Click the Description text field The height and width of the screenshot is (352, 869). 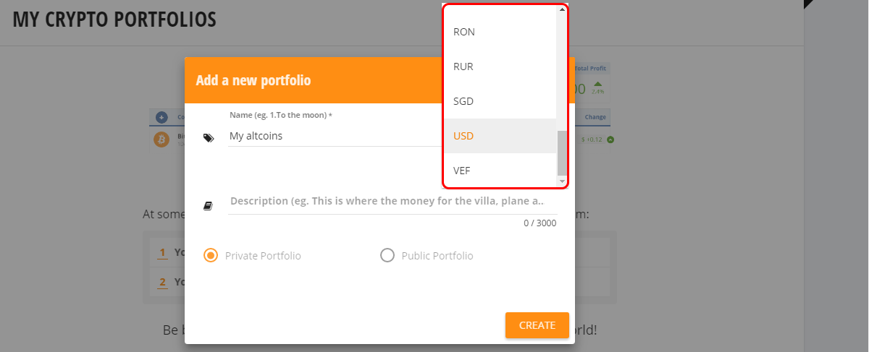(x=392, y=202)
